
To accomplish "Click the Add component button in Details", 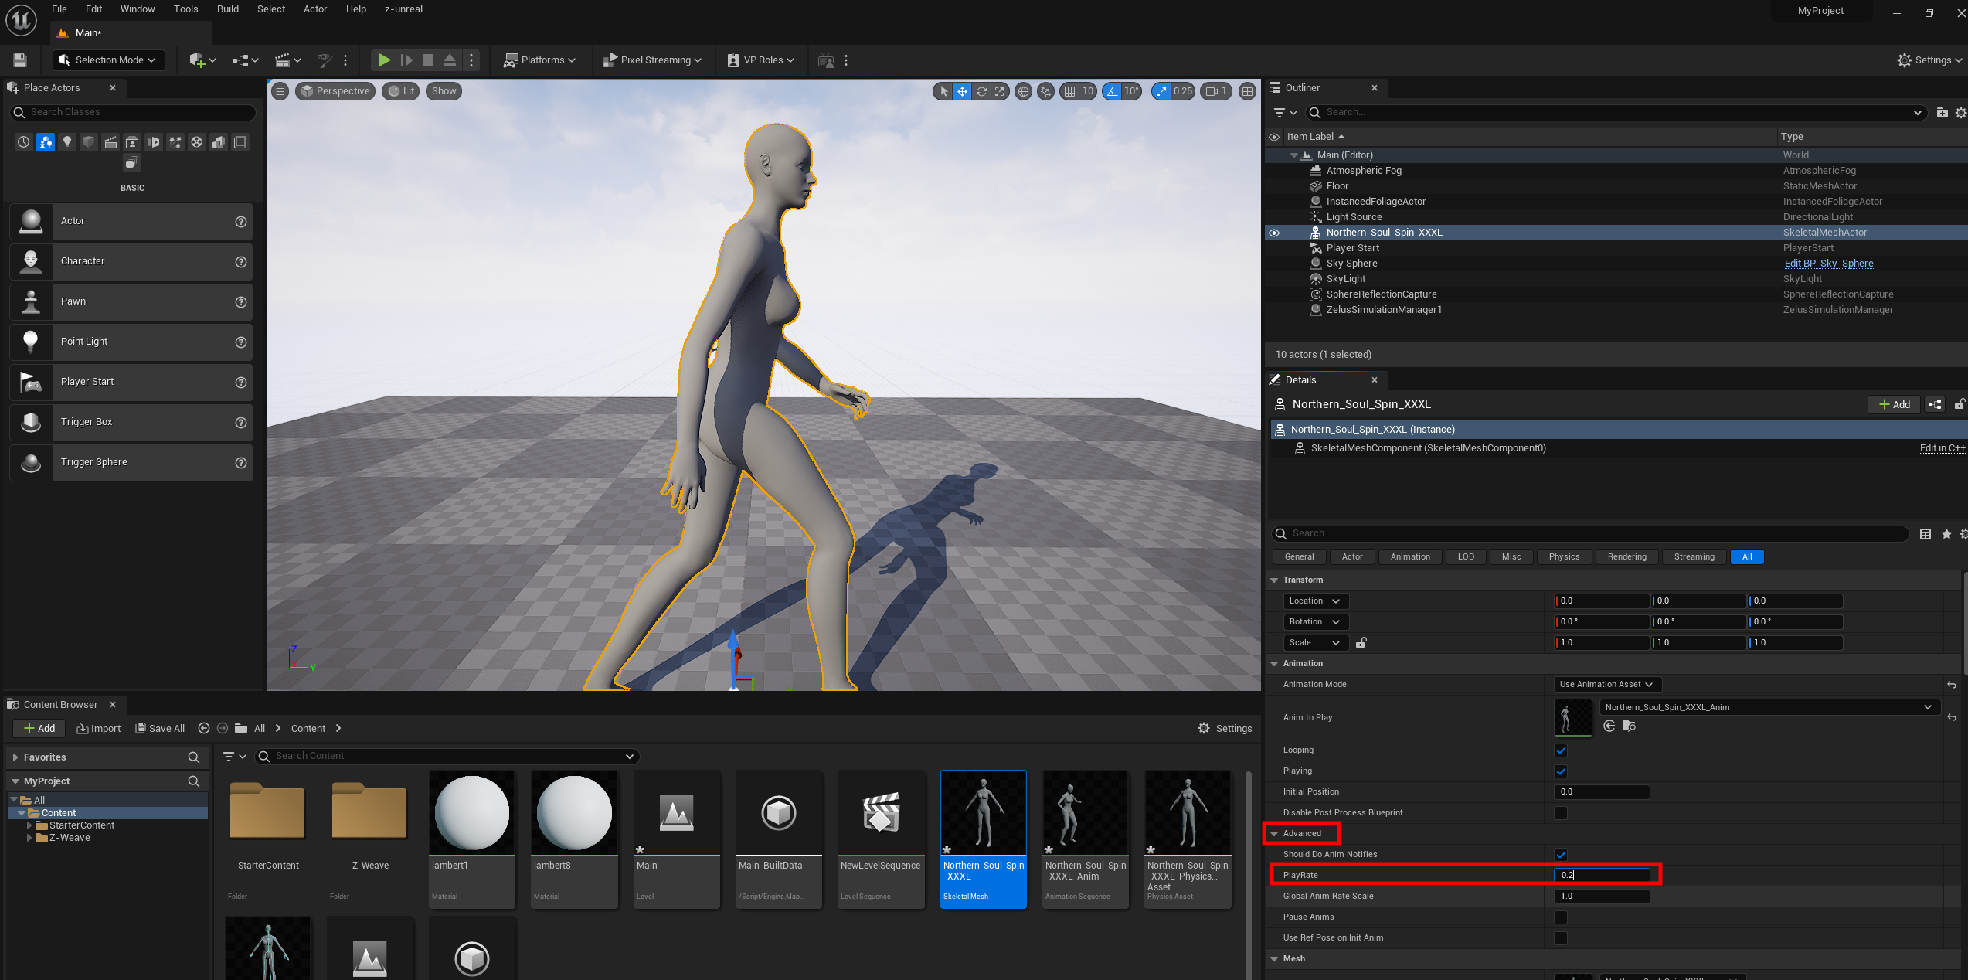I will pos(1894,405).
